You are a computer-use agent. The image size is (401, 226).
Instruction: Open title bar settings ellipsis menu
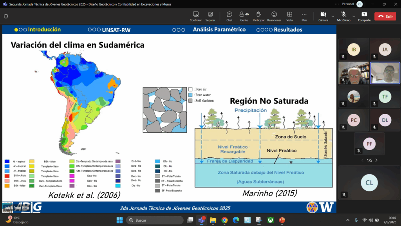[337, 4]
